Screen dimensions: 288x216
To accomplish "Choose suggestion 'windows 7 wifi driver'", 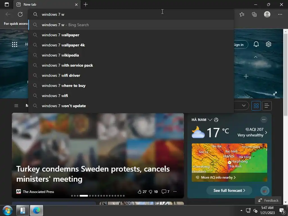I will tap(131, 75).
